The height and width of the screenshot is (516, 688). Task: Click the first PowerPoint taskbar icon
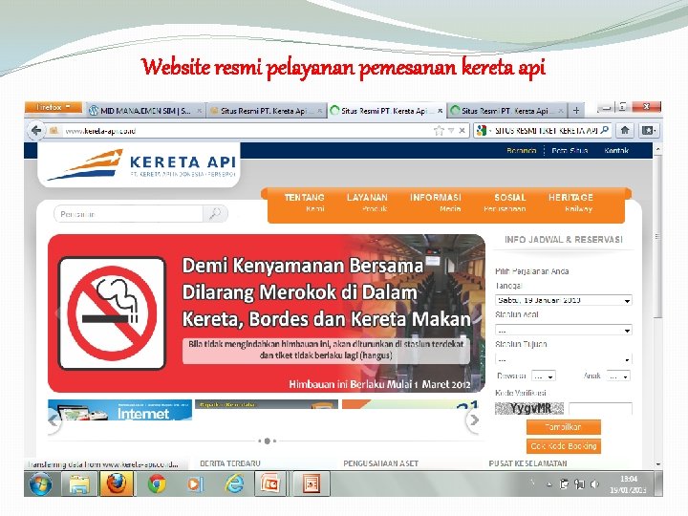point(270,484)
